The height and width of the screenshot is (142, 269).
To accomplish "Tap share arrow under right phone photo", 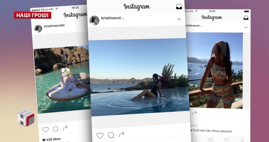I will coord(194,113).
